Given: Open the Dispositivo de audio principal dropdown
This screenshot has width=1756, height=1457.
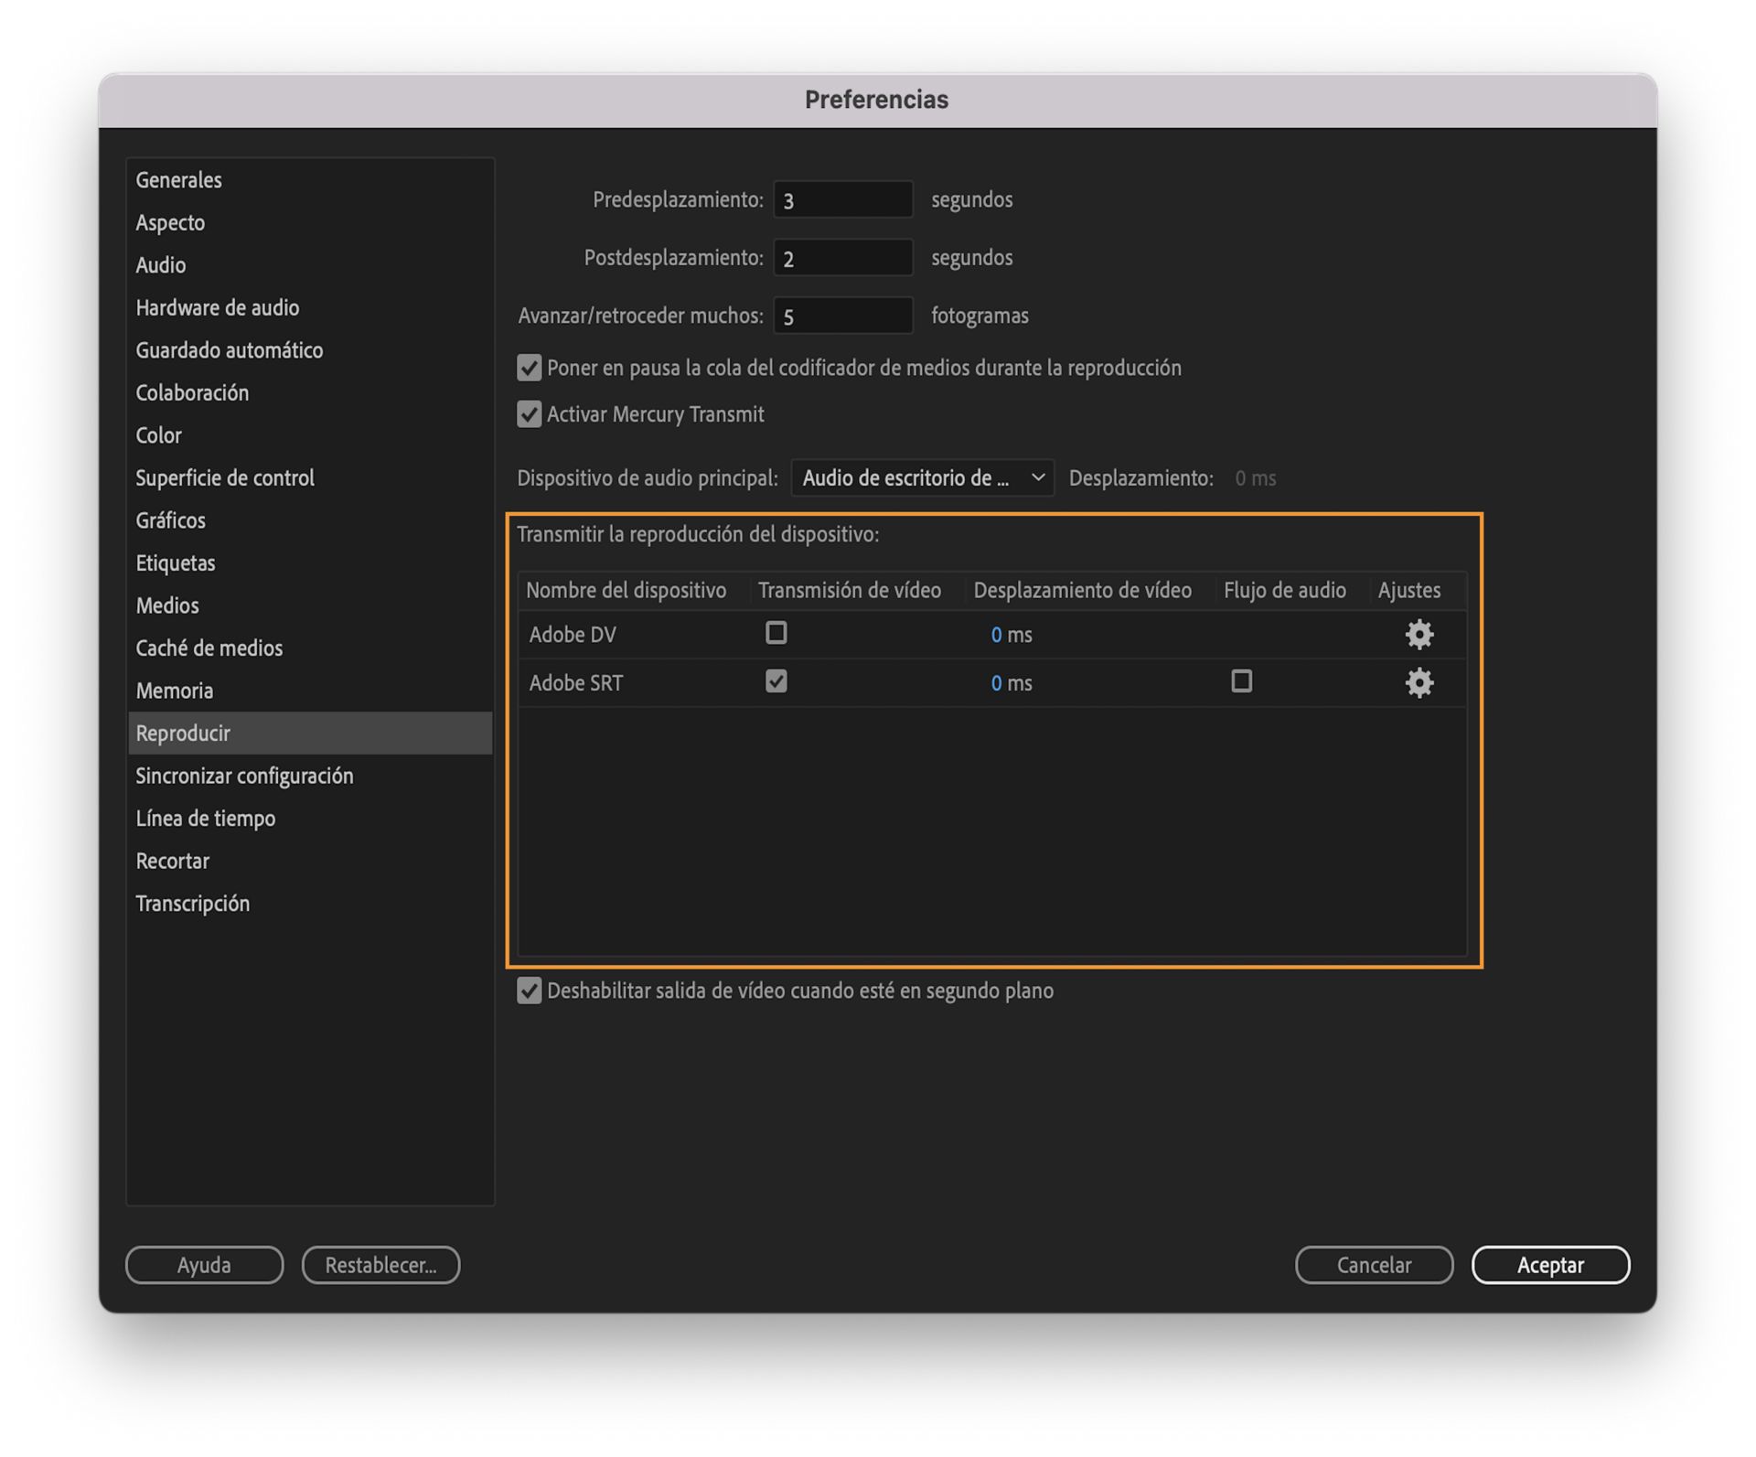Looking at the screenshot, I should coord(922,477).
